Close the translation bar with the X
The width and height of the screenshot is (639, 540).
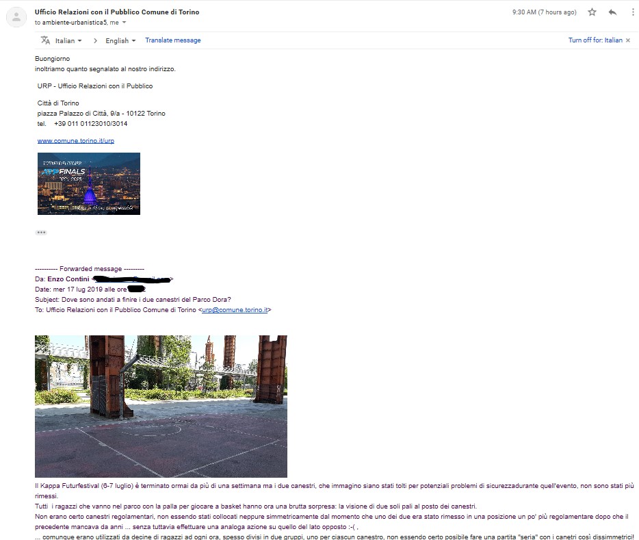[x=628, y=40]
